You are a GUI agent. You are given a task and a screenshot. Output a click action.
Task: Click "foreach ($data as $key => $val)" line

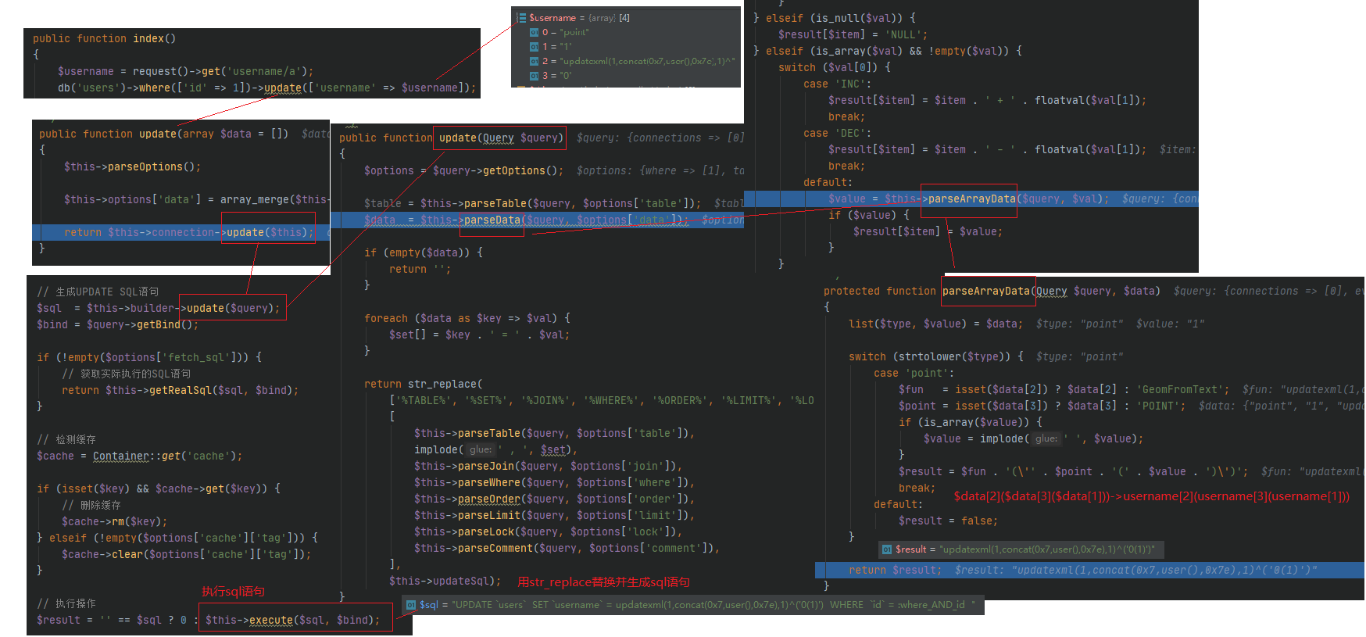(467, 318)
